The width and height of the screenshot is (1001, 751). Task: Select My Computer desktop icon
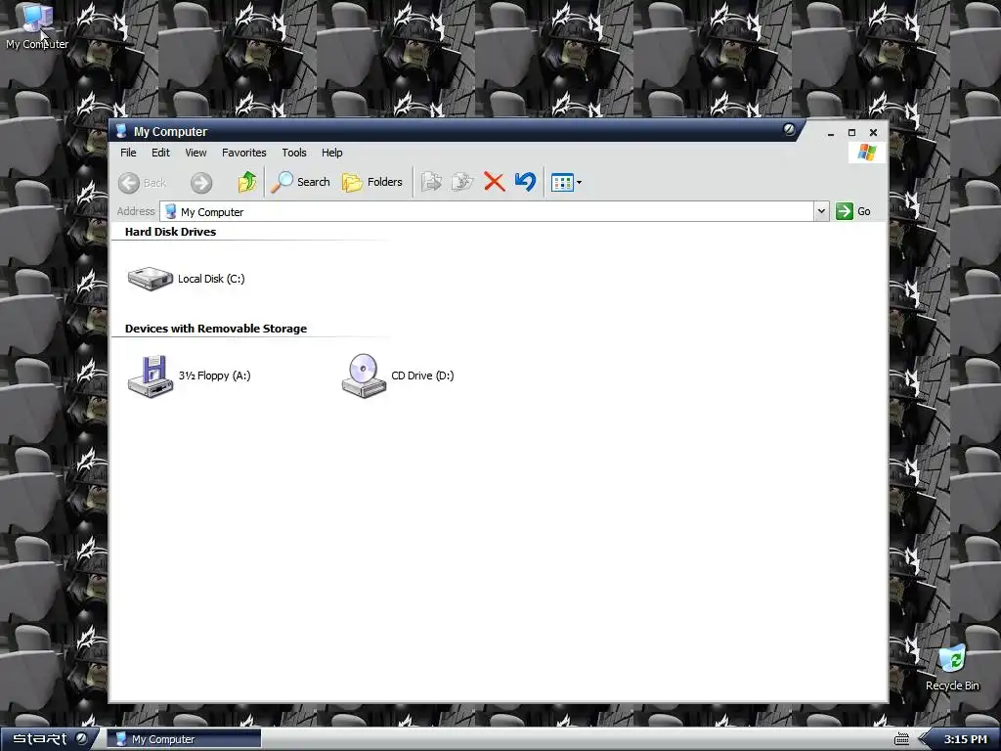click(36, 26)
